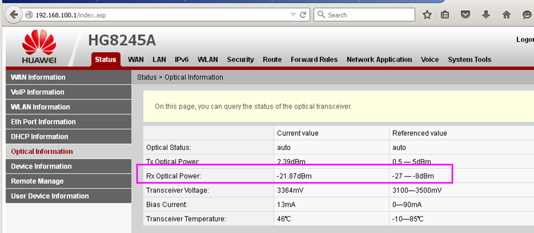This screenshot has width=534, height=233.
Task: Click the Bias Current label
Action: coord(167,205)
